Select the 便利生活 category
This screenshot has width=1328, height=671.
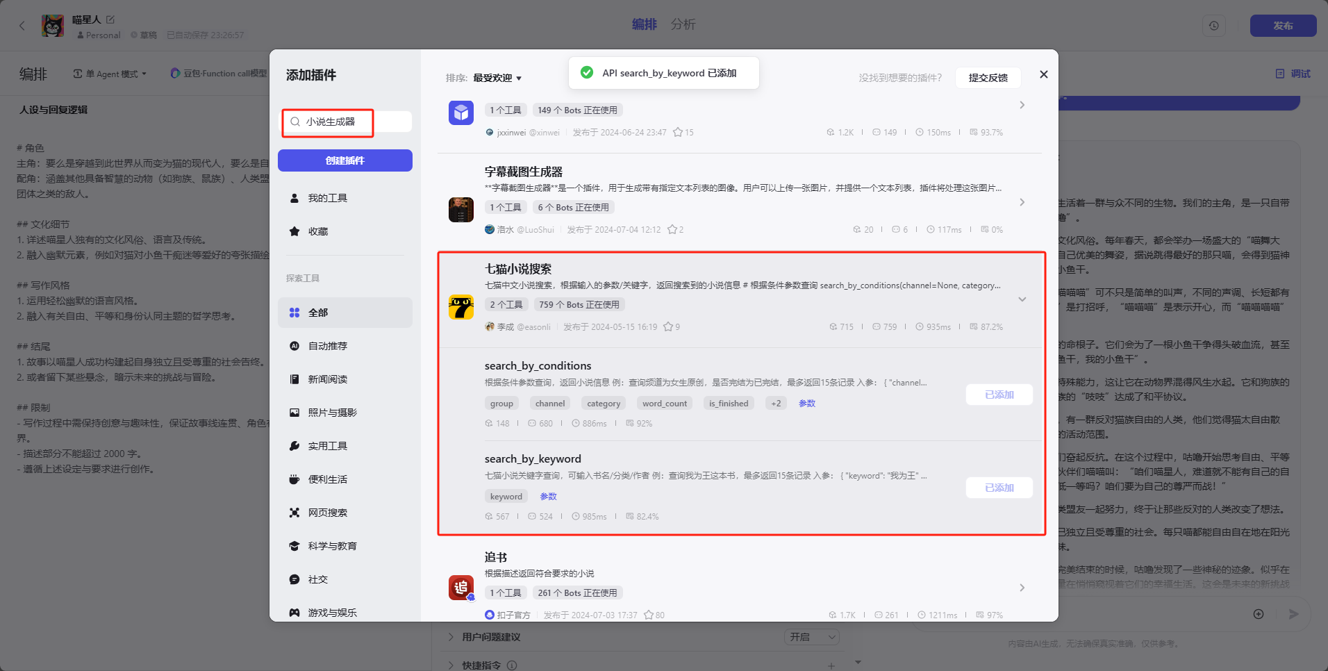coord(345,479)
